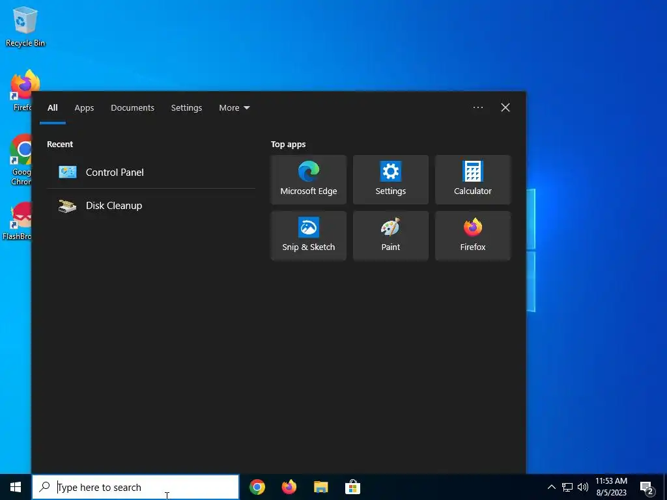Expand the More filter dropdown
The height and width of the screenshot is (500, 667).
coord(234,108)
